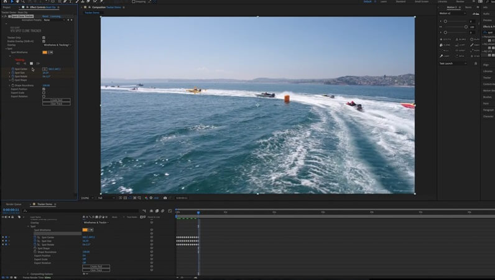Toggle Enable Overlay checkbox
The image size is (495, 280).
pos(44,41)
